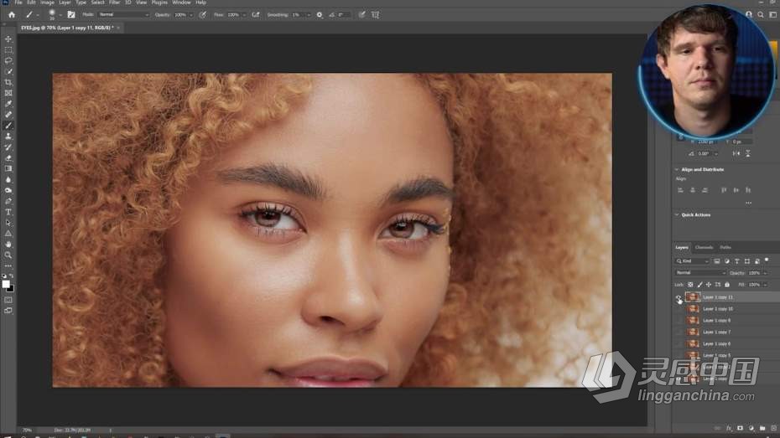
Task: Open the Filter menu
Action: 114,3
